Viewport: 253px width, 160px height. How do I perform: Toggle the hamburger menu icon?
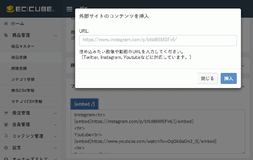pos(69,9)
